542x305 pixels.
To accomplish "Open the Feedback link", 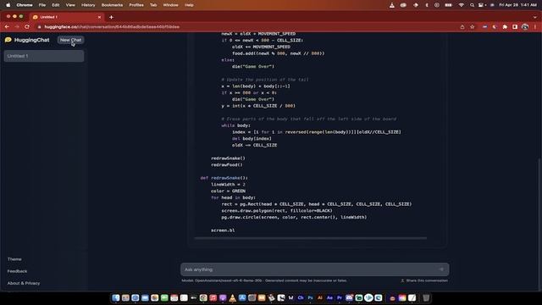I will pos(17,271).
